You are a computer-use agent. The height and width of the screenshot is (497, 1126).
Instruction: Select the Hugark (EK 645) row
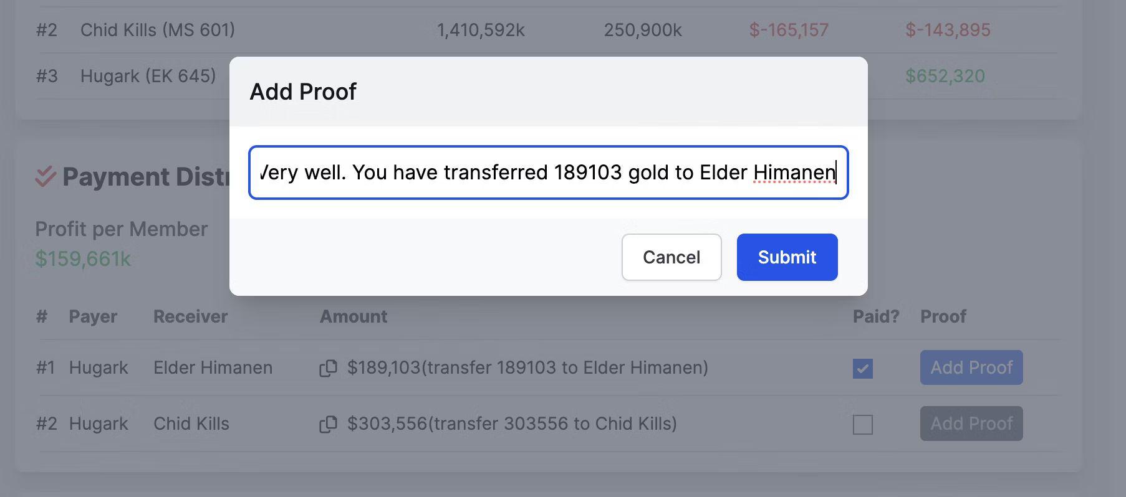click(x=546, y=76)
